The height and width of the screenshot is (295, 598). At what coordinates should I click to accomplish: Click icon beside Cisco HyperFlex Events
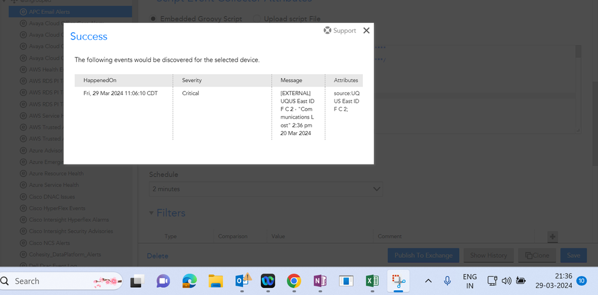tap(23, 208)
